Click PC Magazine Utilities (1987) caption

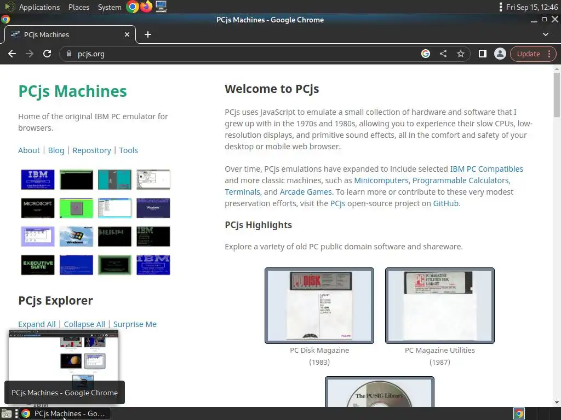pyautogui.click(x=440, y=356)
